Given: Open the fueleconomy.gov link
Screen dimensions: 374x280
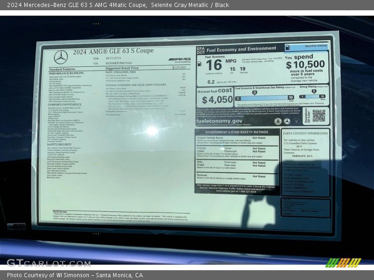Looking at the screenshot, I should 219,120.
